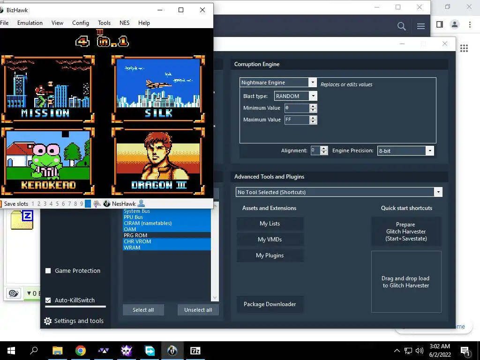480x360 pixels.
Task: Open the BizHawk File menu
Action: tap(4, 23)
